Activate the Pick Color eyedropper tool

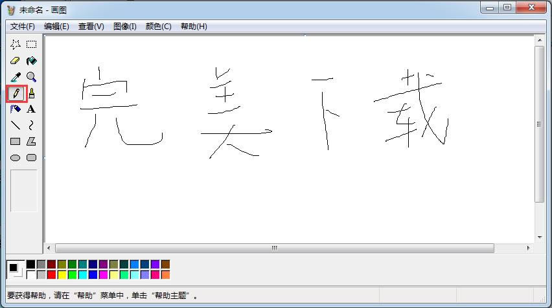click(15, 76)
